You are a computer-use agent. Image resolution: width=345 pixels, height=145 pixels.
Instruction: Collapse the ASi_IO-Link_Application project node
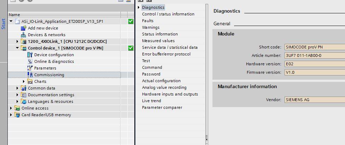[11, 21]
